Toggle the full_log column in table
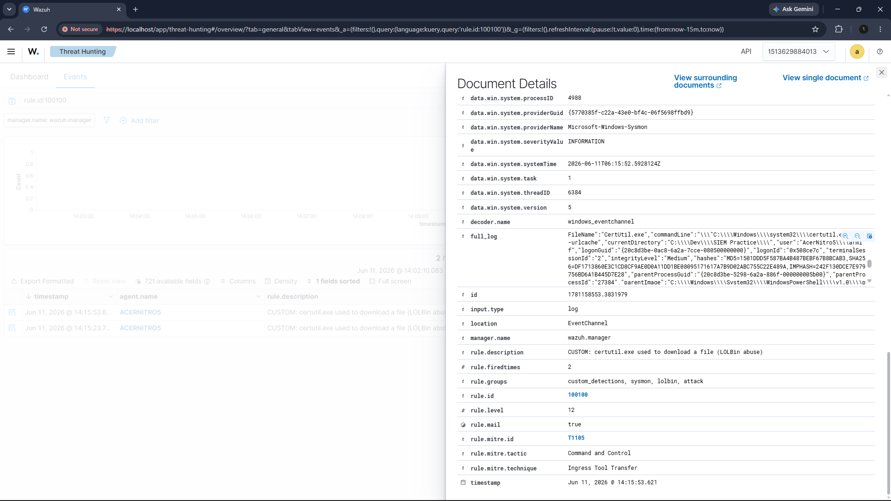891x501 pixels. pos(870,236)
